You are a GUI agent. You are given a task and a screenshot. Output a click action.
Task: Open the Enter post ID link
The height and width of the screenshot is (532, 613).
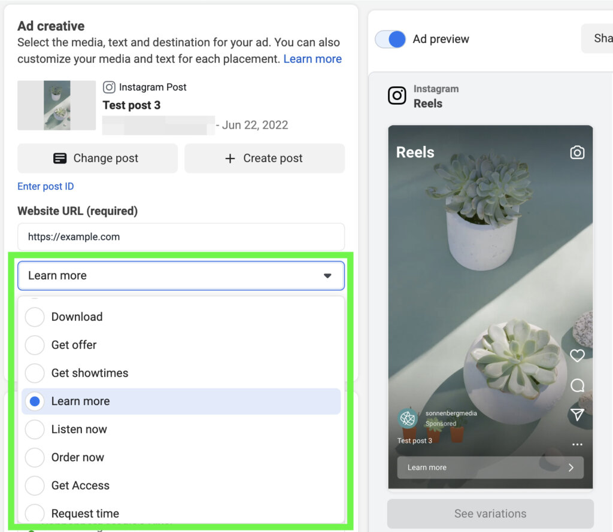pyautogui.click(x=45, y=186)
